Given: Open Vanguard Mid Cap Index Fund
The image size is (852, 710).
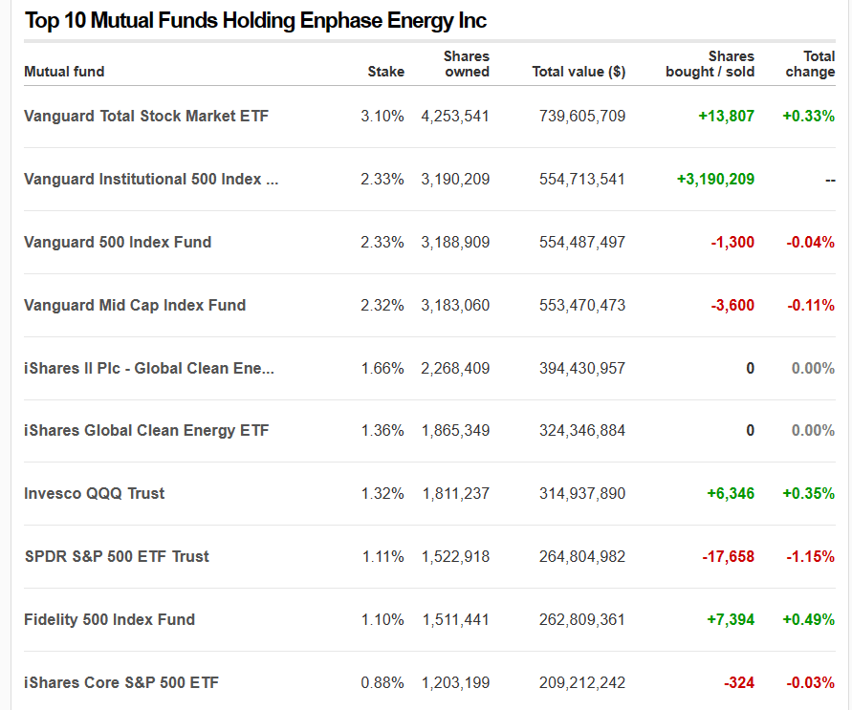Looking at the screenshot, I should pos(135,305).
